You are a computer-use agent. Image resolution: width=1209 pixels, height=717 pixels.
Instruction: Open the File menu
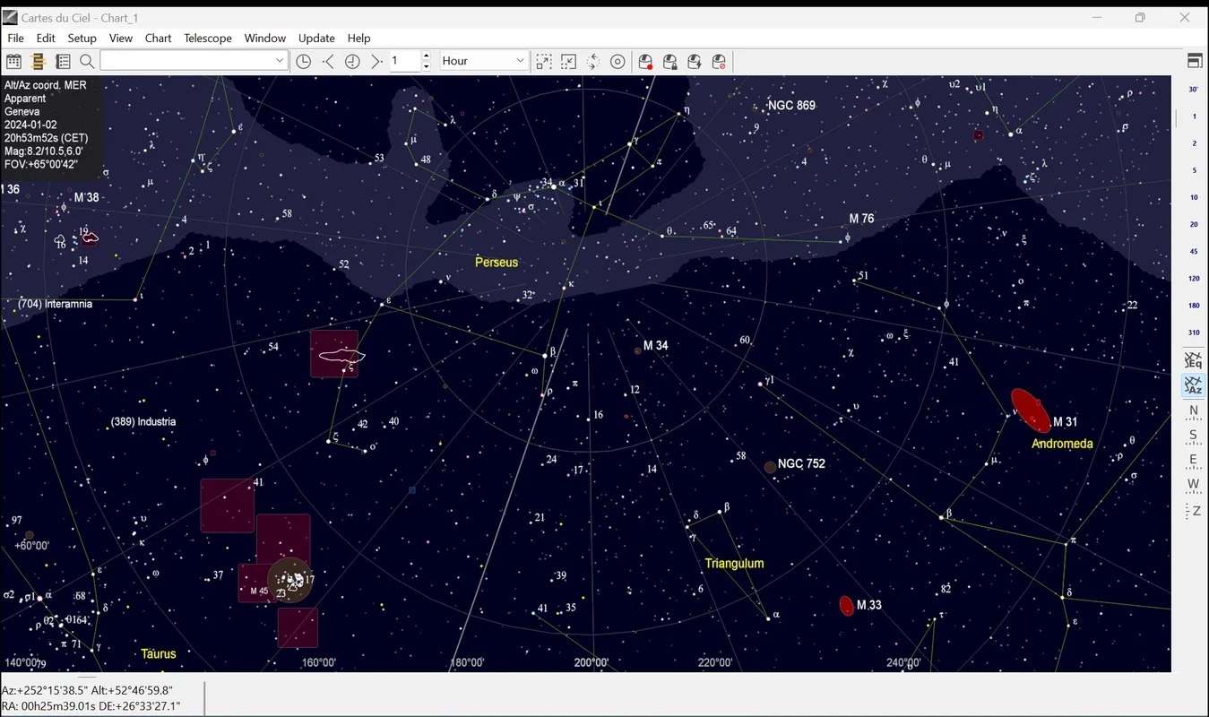pyautogui.click(x=16, y=38)
